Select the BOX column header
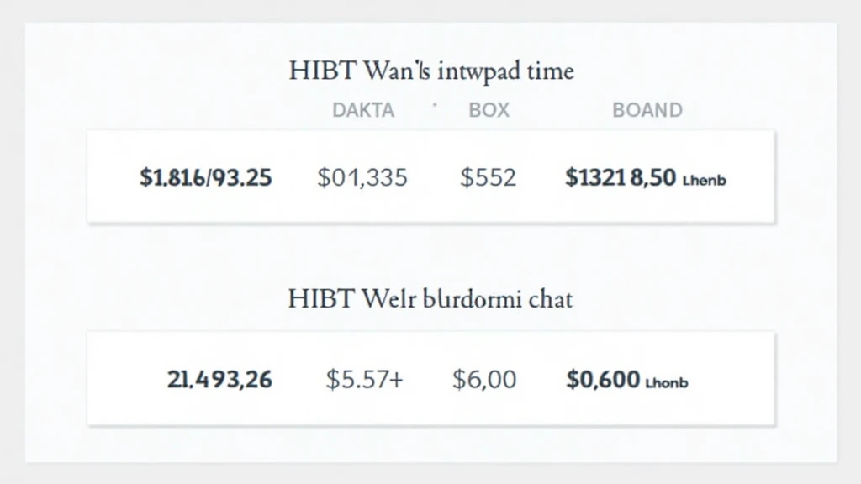The image size is (861, 484). [x=489, y=110]
